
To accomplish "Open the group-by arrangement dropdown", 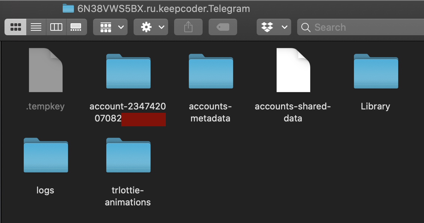I will coord(110,27).
